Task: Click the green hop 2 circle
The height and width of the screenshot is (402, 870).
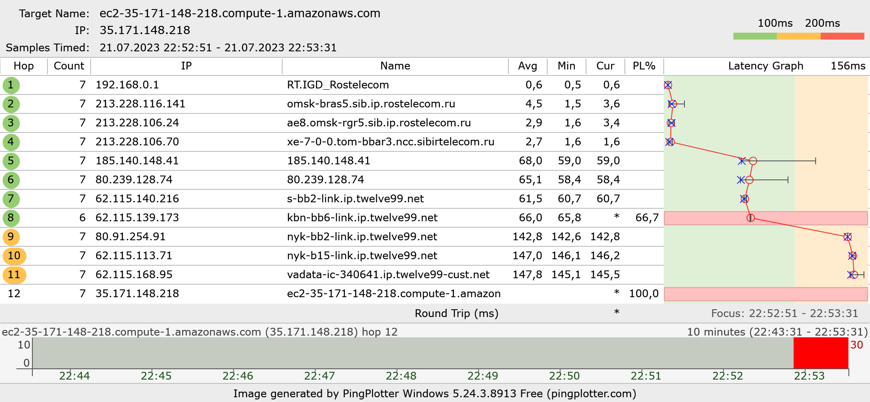Action: pyautogui.click(x=11, y=104)
